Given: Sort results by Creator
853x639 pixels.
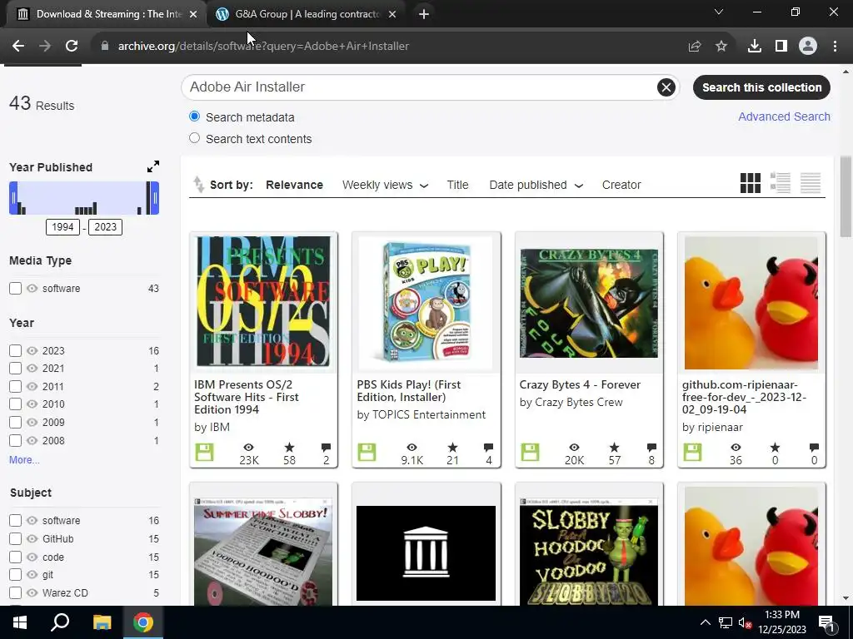Looking at the screenshot, I should (621, 185).
